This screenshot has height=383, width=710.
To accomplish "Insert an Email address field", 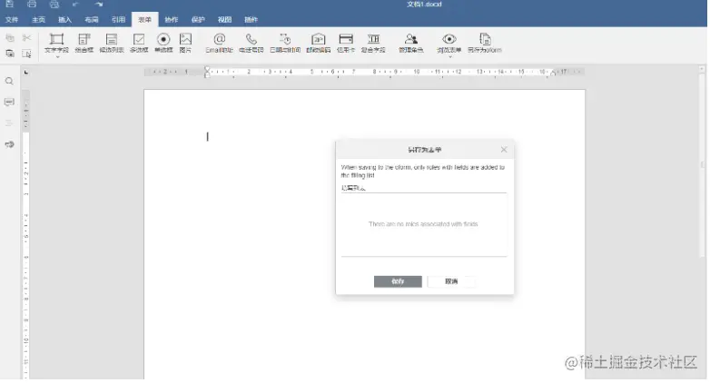I will [x=219, y=44].
